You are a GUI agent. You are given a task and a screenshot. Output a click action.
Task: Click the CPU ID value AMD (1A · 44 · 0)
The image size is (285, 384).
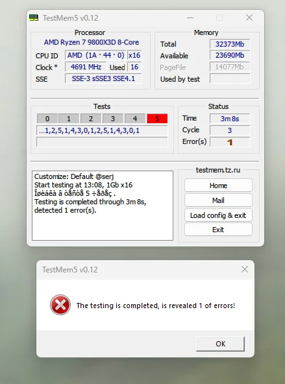pos(95,55)
